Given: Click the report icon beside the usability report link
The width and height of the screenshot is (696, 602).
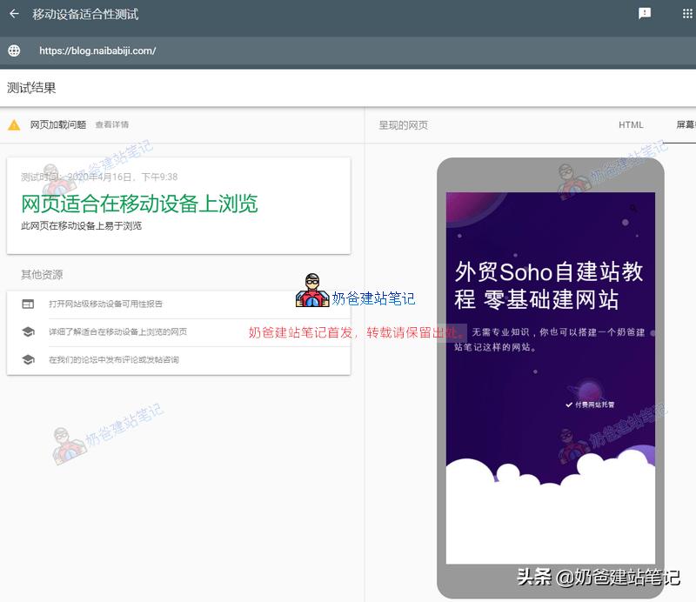Looking at the screenshot, I should click(27, 304).
